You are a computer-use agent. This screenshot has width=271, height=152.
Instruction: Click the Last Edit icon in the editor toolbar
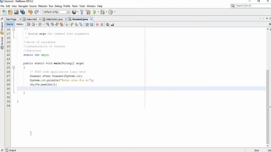29,24
